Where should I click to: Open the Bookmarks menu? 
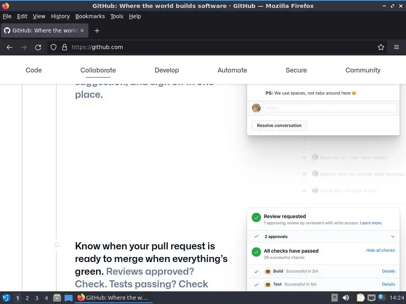[x=90, y=16]
